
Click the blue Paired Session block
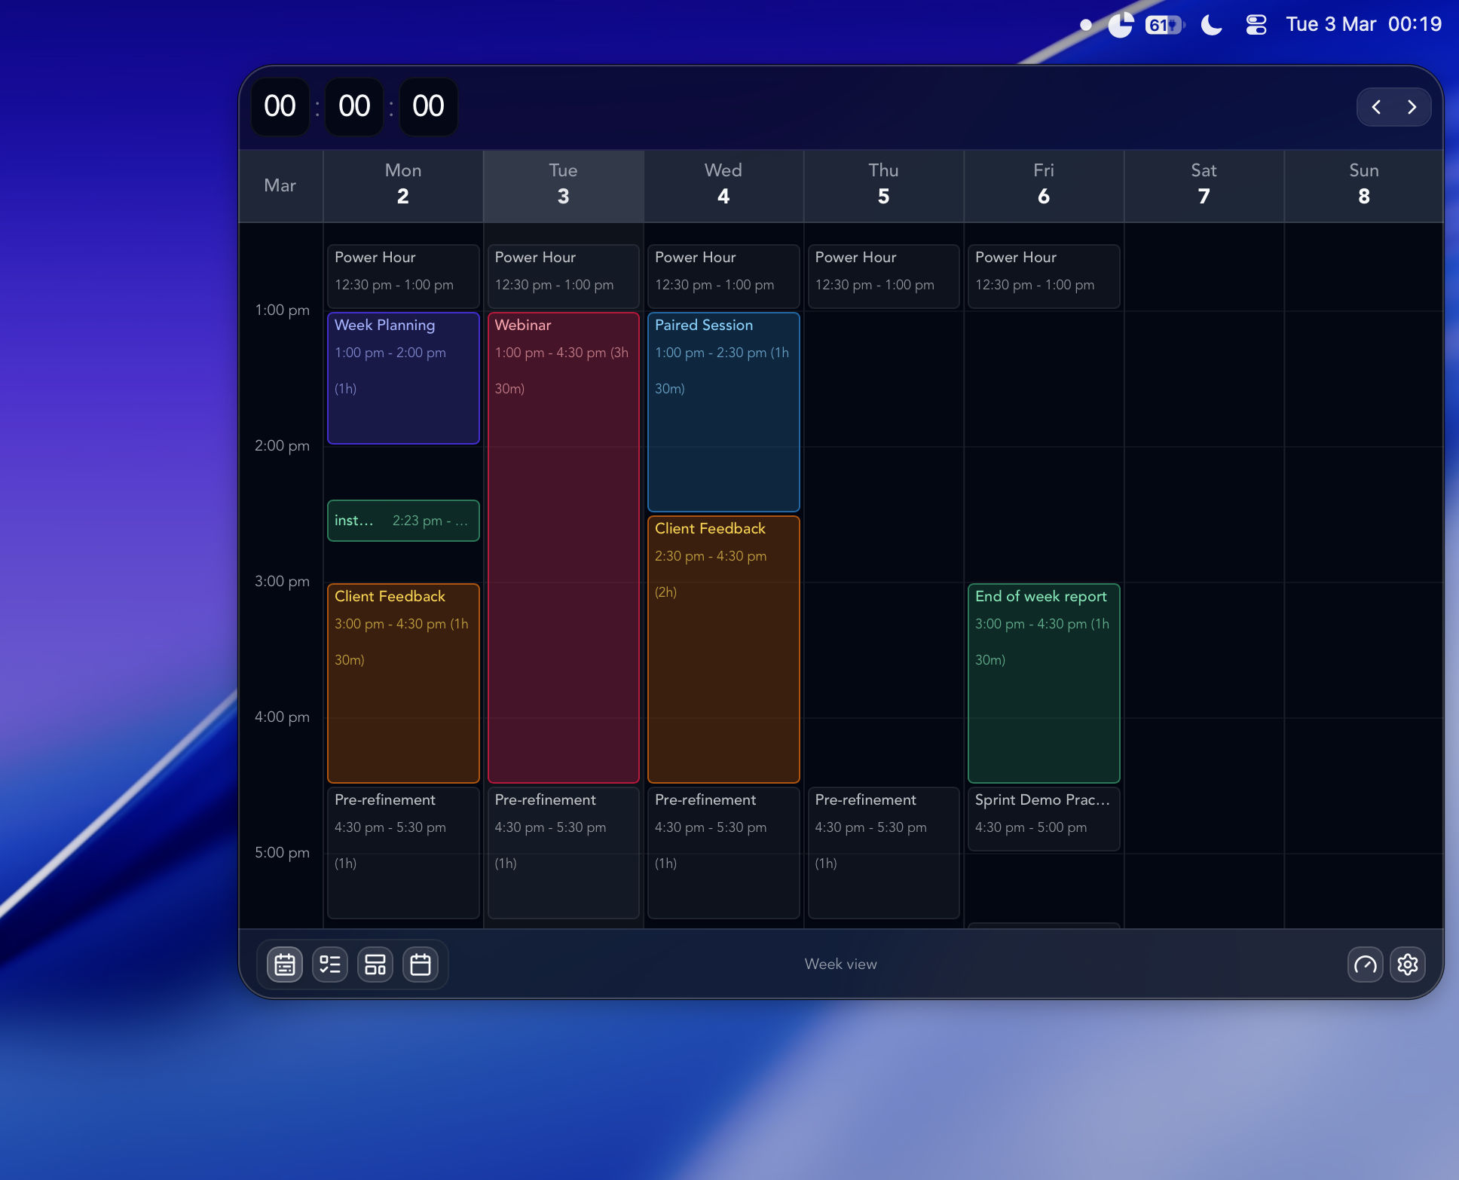pyautogui.click(x=723, y=411)
